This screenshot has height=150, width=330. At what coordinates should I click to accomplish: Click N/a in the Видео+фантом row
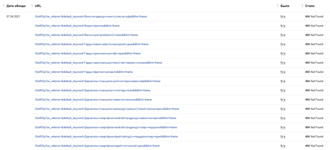pos(283,26)
